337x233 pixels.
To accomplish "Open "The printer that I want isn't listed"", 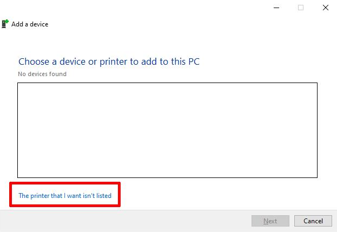I will [65, 196].
